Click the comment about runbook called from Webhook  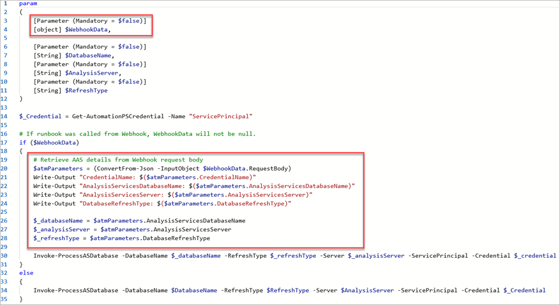point(137,134)
